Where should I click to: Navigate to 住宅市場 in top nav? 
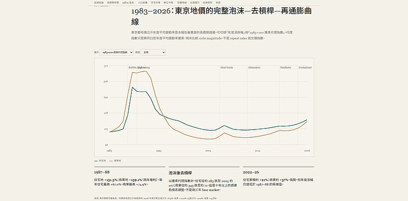(x=155, y=2)
